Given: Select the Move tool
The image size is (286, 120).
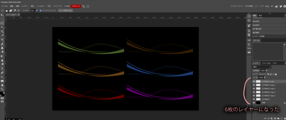Looking at the screenshot, I should [2, 15].
